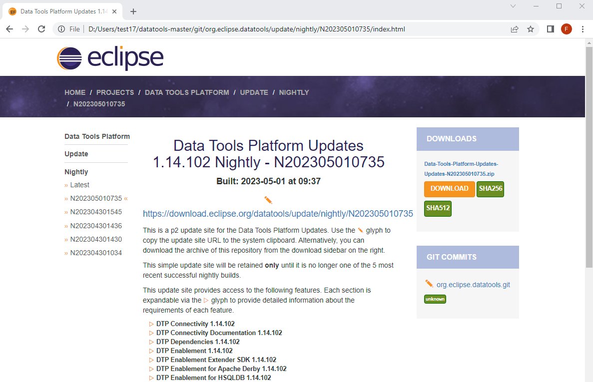Expand DTP Enablement for HSQLDB section
Screen dimensions: 593x382
[x=151, y=378]
